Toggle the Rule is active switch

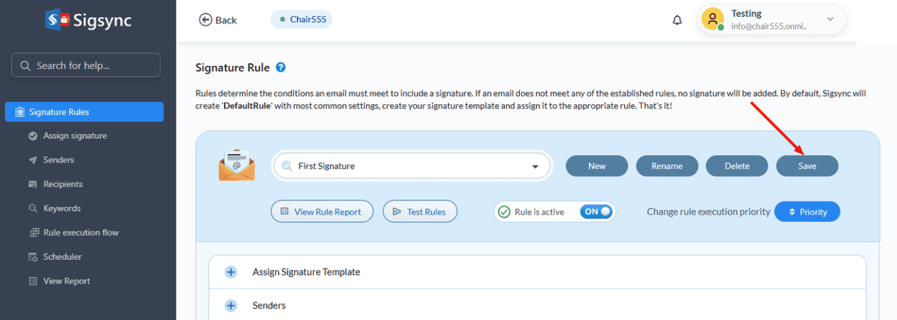pyautogui.click(x=596, y=212)
